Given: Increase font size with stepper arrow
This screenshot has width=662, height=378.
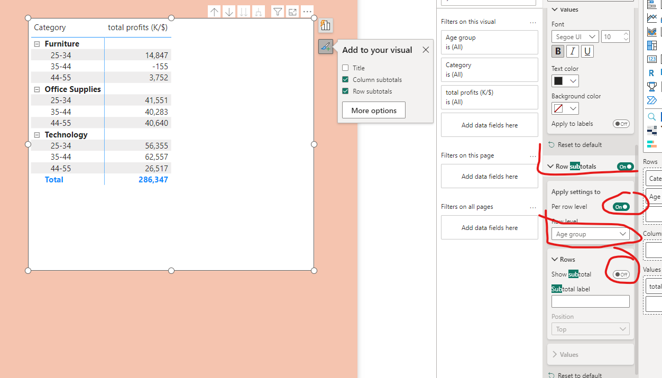Looking at the screenshot, I should (626, 34).
